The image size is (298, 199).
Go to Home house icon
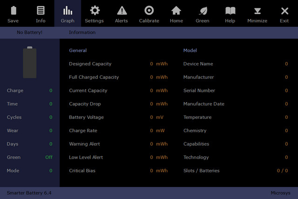point(176,11)
